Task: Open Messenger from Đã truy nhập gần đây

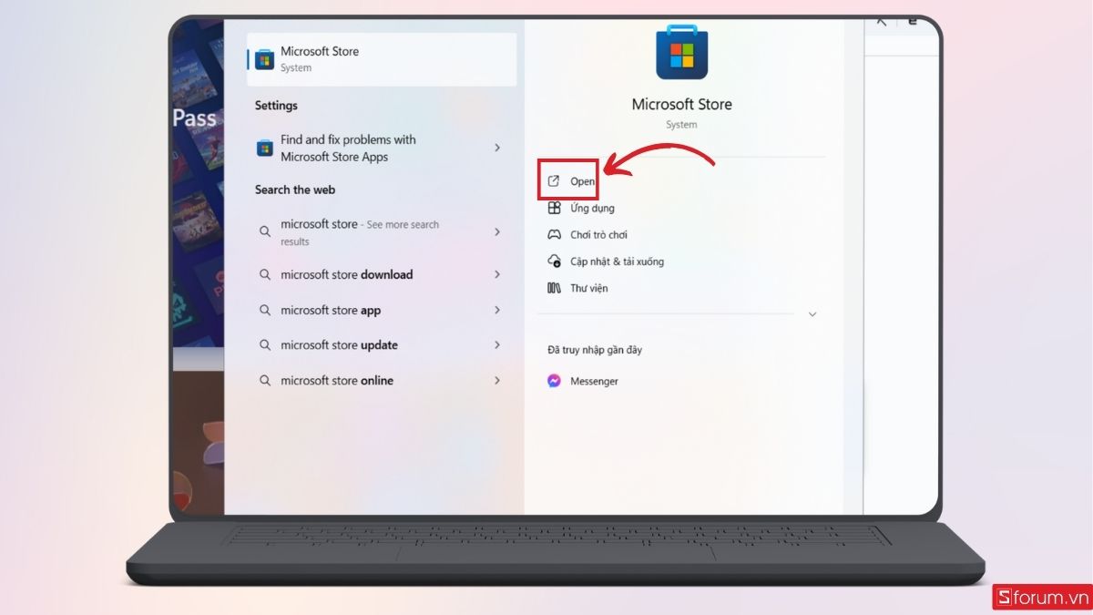Action: tap(593, 381)
